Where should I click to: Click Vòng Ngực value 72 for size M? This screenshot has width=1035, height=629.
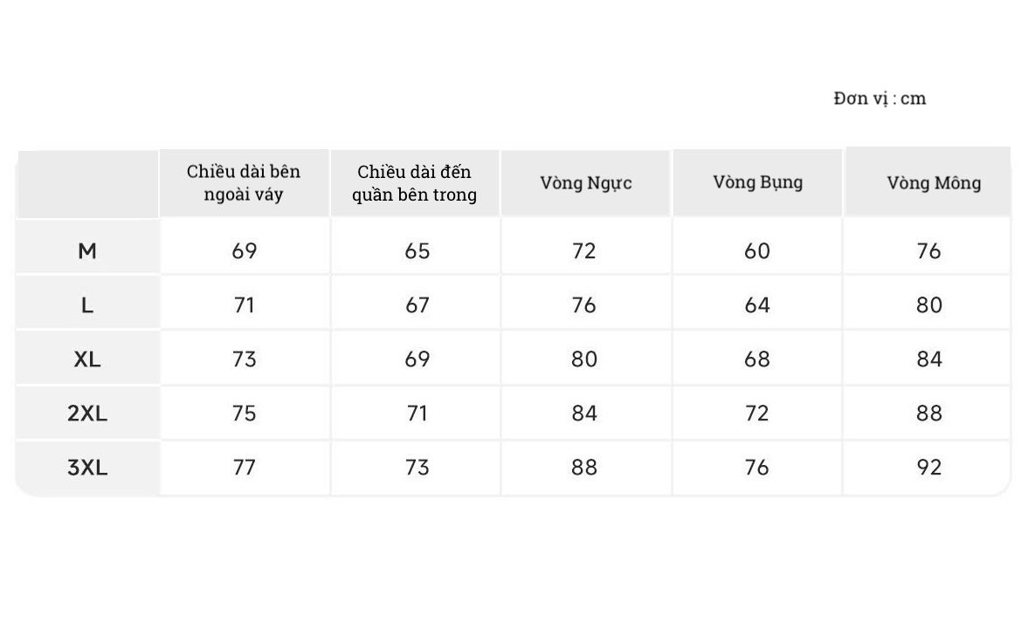tap(584, 251)
